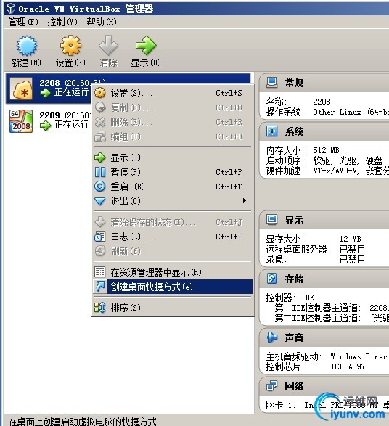Click the 网络 section network icon
Screen dimensions: 389x426
click(271, 386)
